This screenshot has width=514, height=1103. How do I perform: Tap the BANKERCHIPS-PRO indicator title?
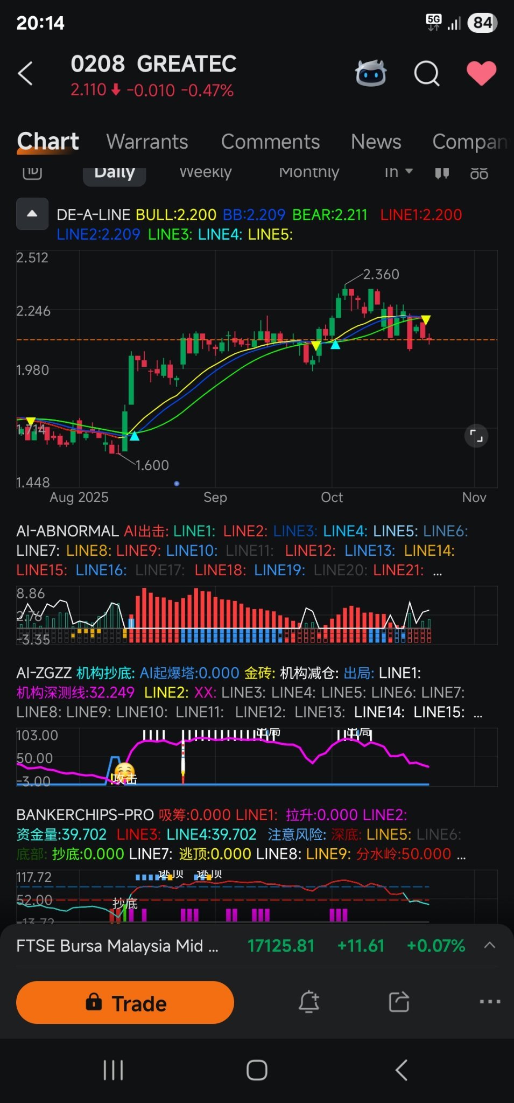point(85,815)
